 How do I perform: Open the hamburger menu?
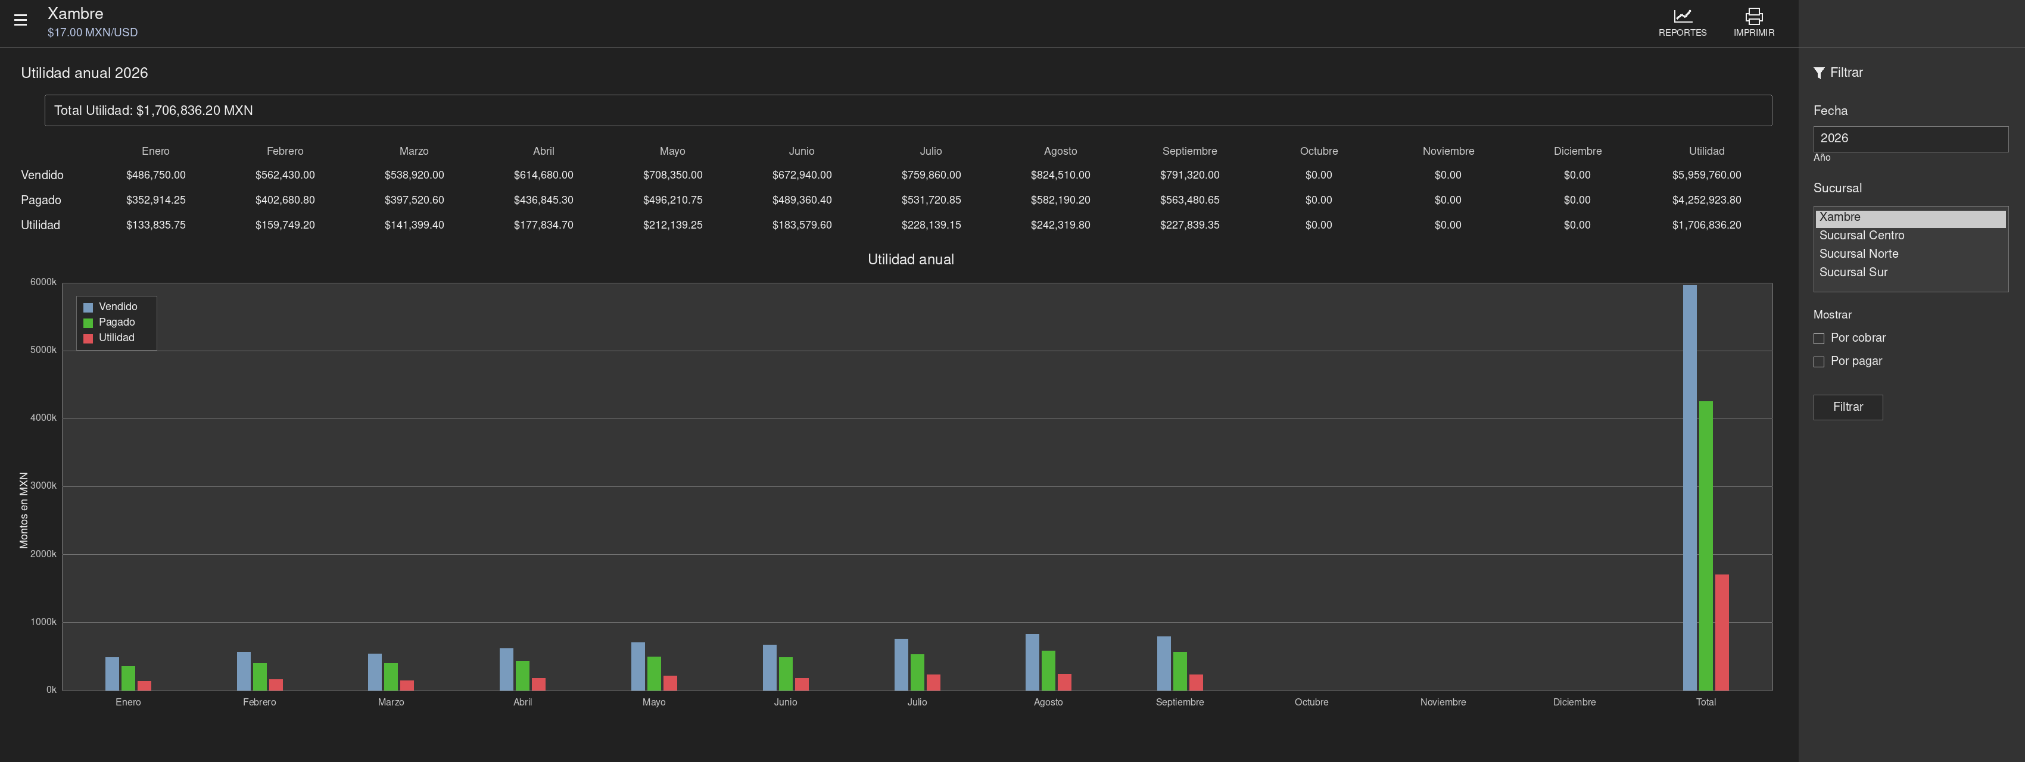tap(20, 20)
